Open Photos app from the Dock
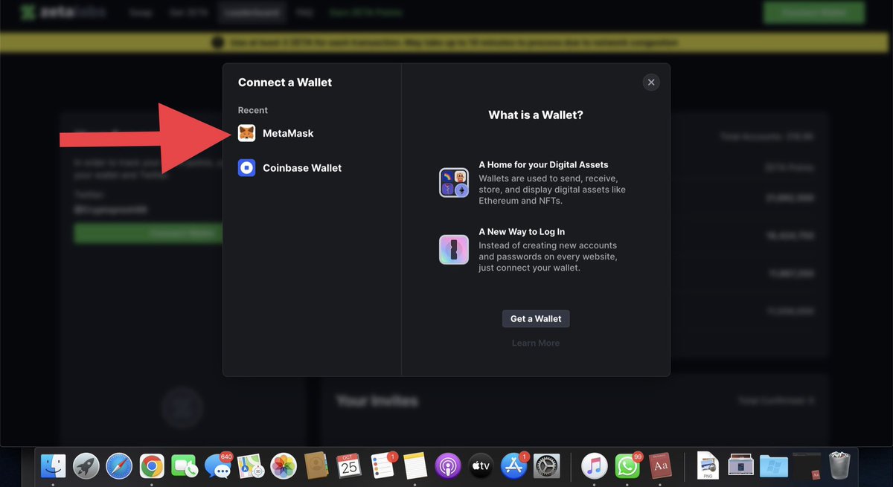893x487 pixels. pos(284,466)
